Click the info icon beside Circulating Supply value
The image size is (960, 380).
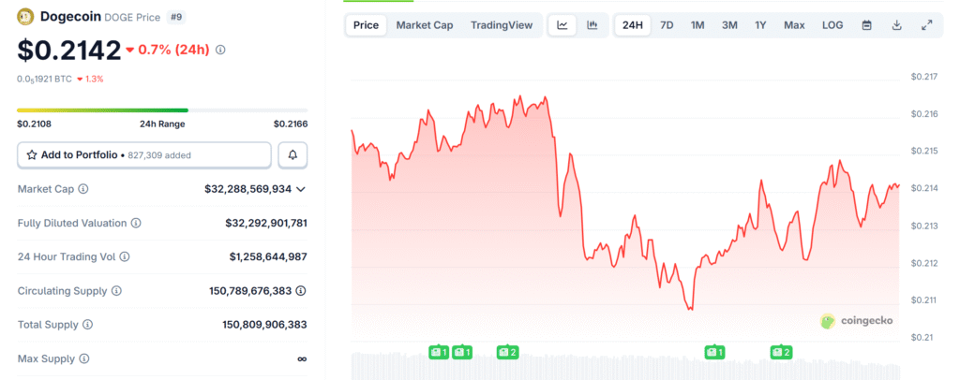(x=131, y=291)
